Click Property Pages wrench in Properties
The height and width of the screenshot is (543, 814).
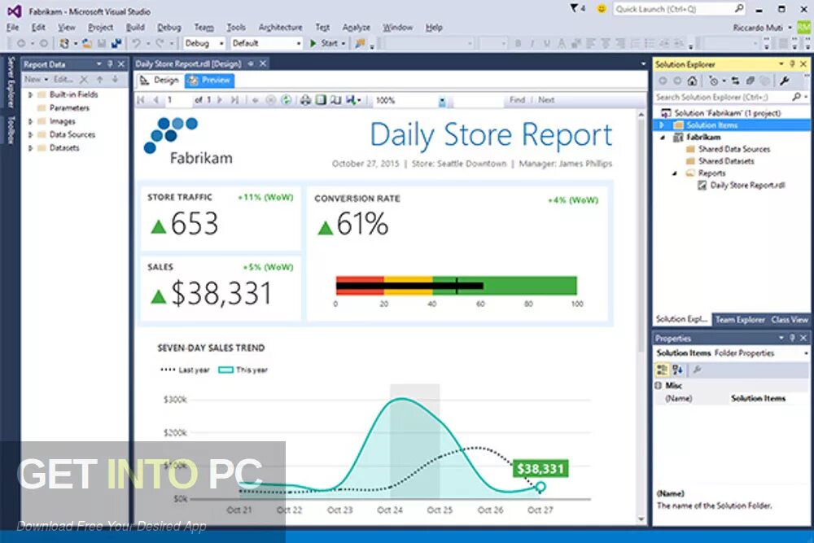(x=698, y=370)
